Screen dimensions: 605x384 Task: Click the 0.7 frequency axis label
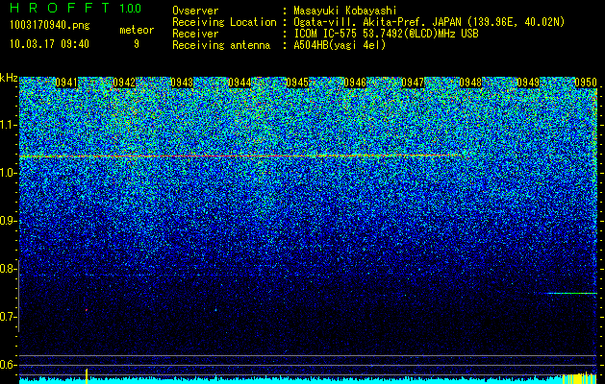pos(8,317)
